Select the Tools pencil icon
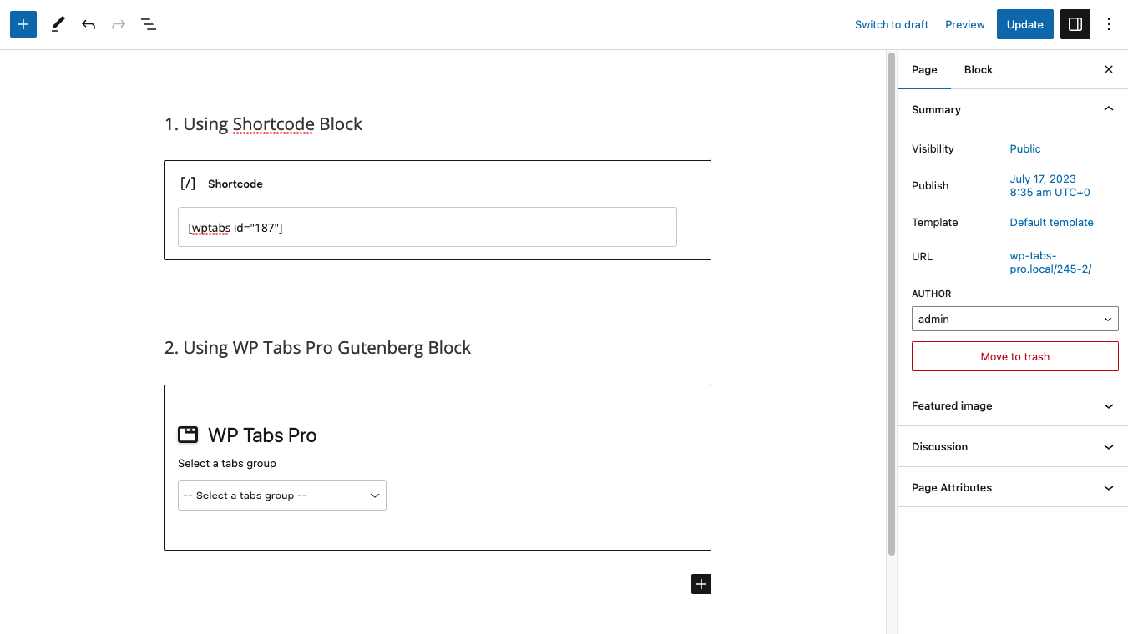This screenshot has height=634, width=1128. pyautogui.click(x=58, y=24)
